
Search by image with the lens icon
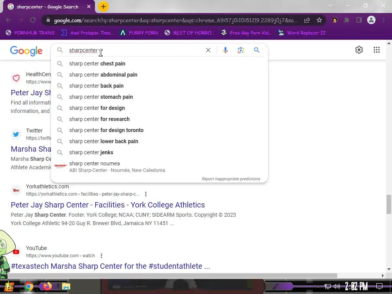pyautogui.click(x=240, y=50)
